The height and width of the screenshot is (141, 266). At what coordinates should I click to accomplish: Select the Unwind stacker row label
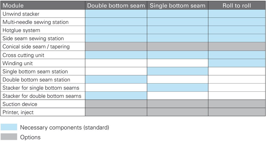[20, 14]
